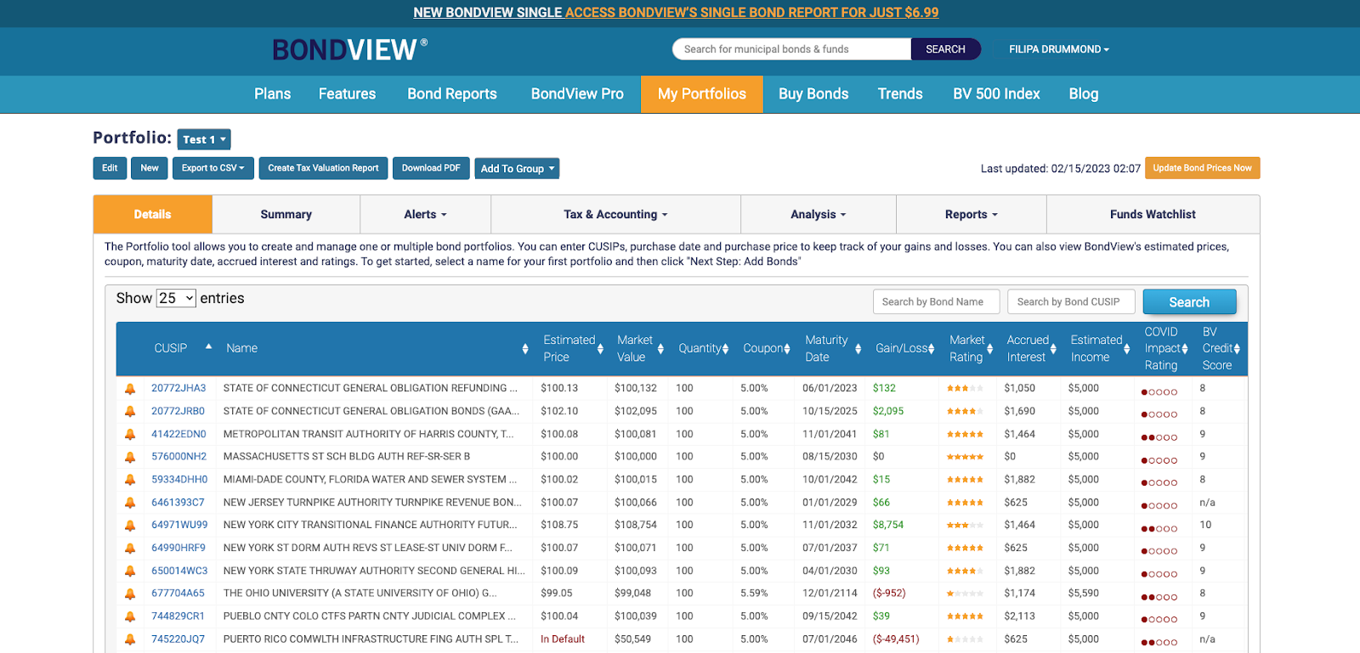Click the New portfolio button

tap(150, 168)
